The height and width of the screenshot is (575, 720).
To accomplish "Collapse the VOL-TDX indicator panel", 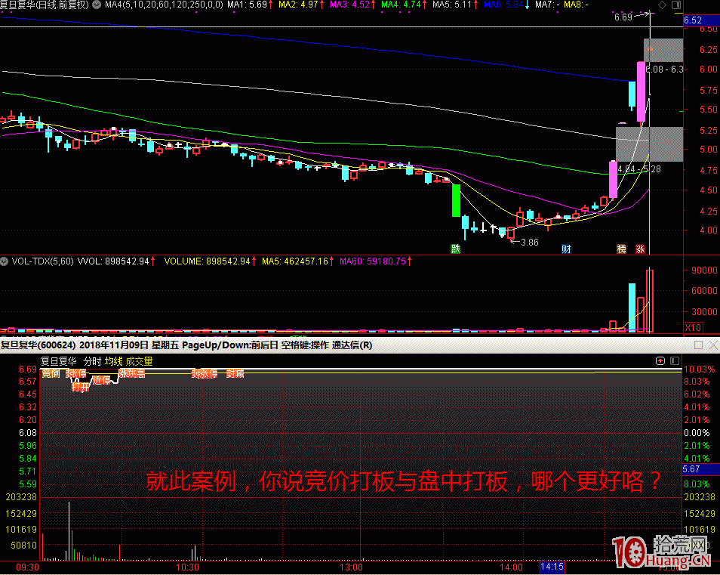I will [x=6, y=261].
